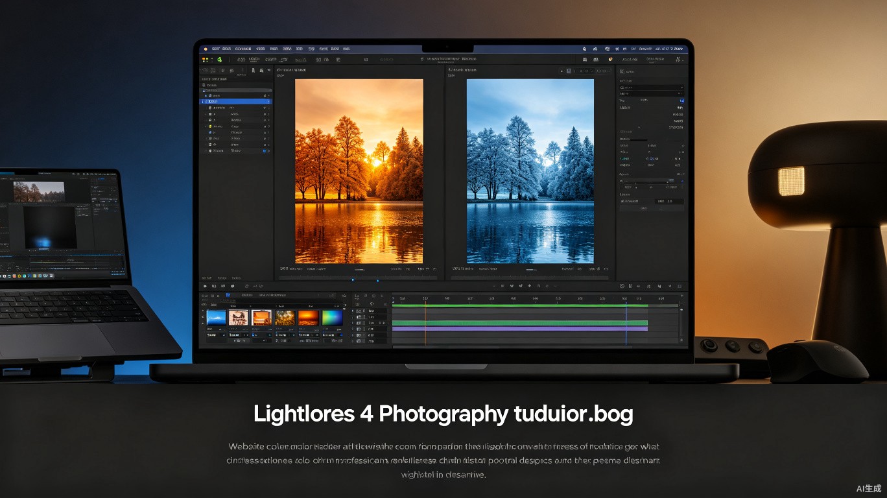The height and width of the screenshot is (498, 887).
Task: Click the forest thumbnail on the left laptop
Action: 39,191
